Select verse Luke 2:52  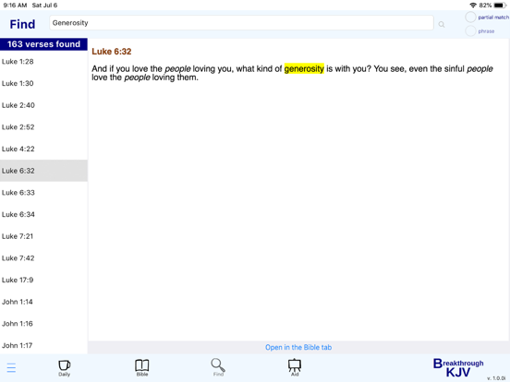tap(43, 127)
